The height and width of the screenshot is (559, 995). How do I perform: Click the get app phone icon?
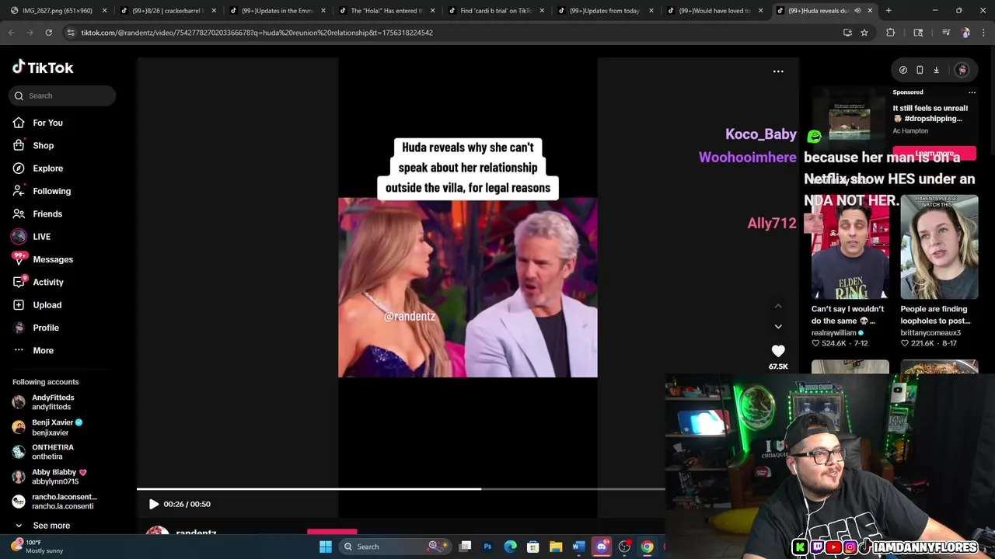(x=920, y=70)
